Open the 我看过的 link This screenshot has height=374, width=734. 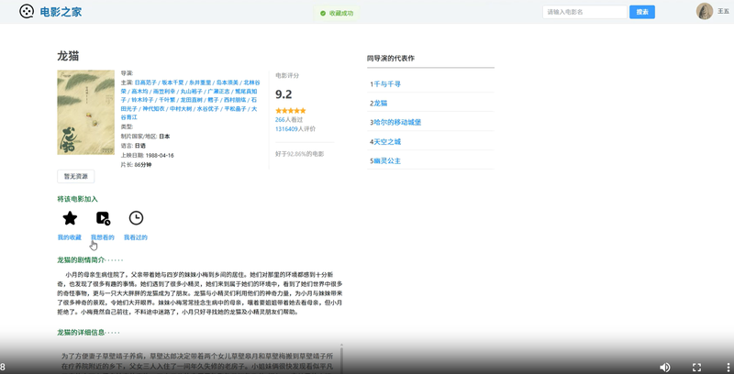coord(135,237)
